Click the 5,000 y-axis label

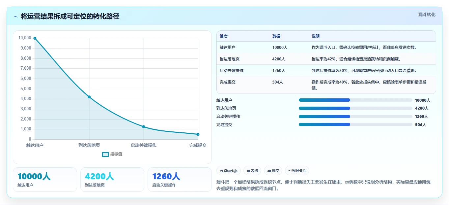26,89
